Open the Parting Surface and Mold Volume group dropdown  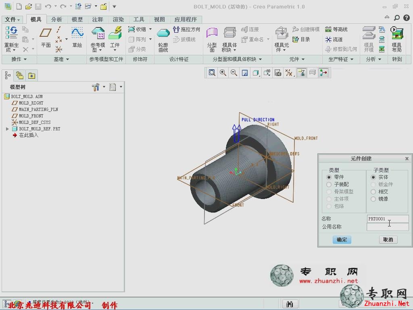(237, 59)
